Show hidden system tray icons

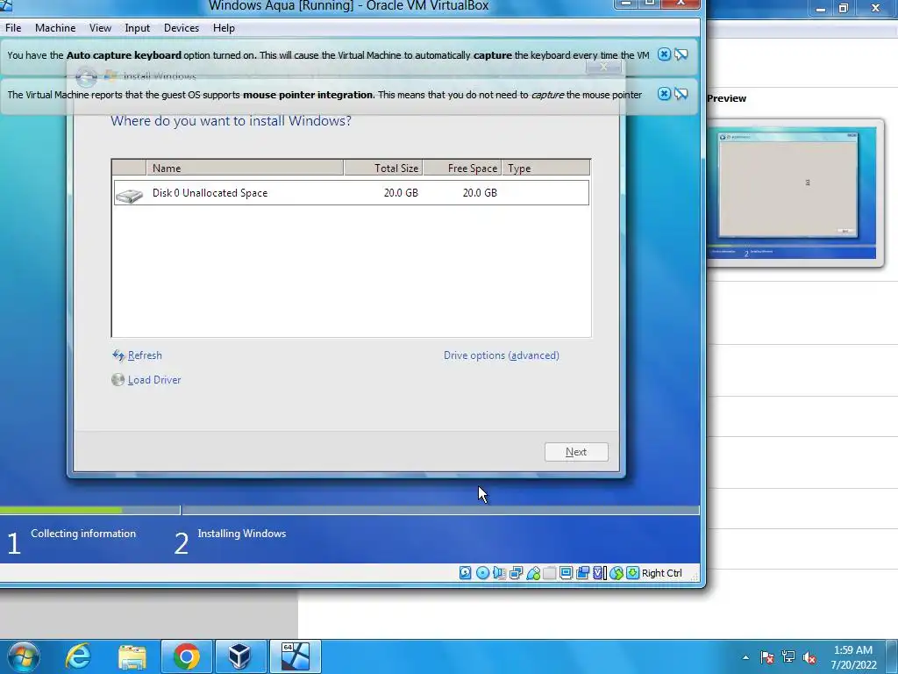(745, 657)
